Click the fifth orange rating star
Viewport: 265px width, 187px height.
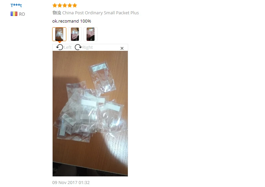pos(75,5)
